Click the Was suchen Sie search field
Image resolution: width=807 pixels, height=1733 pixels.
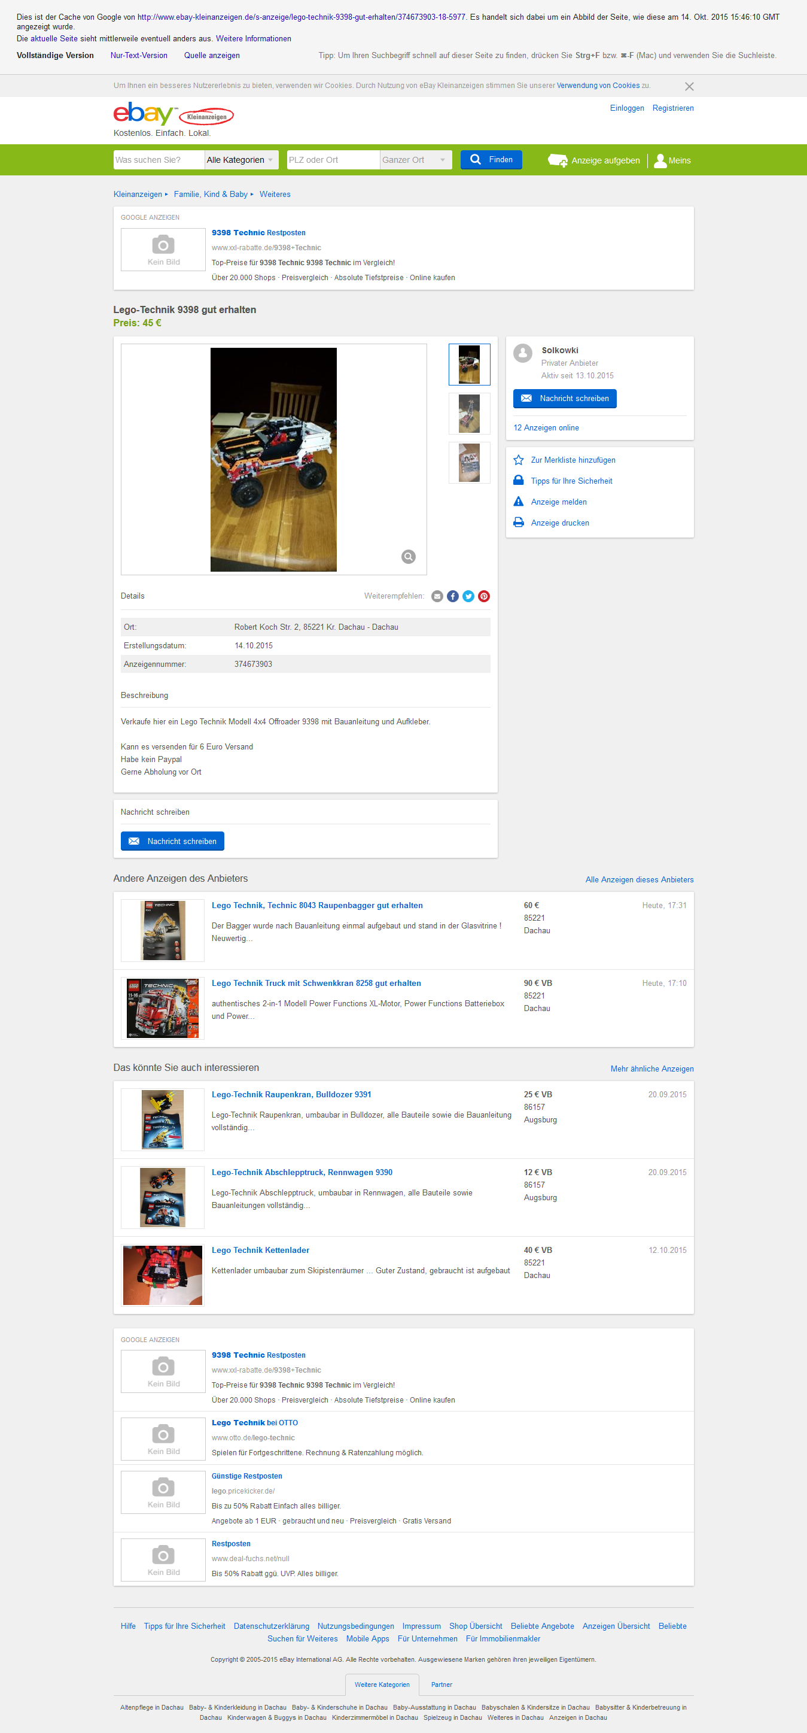[159, 159]
